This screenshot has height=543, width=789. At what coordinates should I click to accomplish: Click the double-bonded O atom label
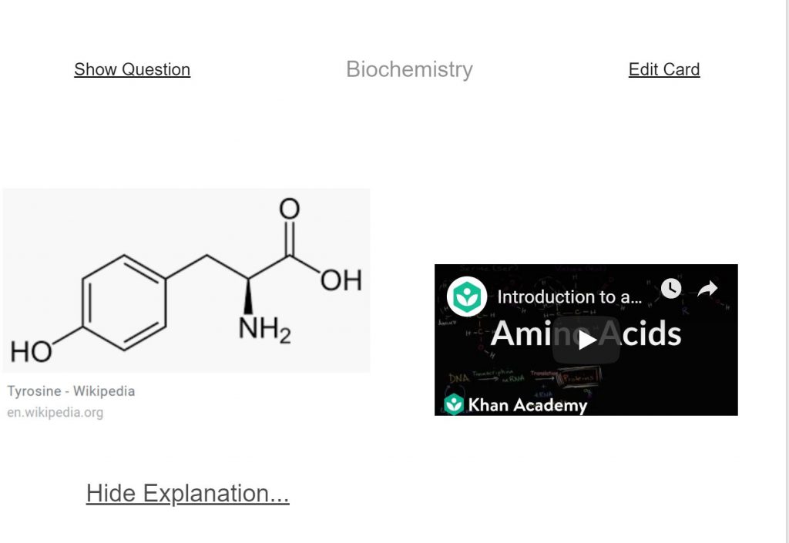[290, 209]
